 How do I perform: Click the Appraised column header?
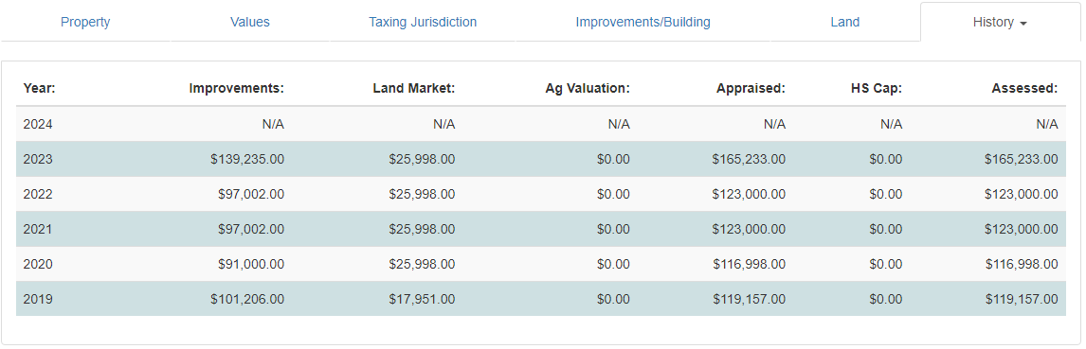click(x=751, y=89)
